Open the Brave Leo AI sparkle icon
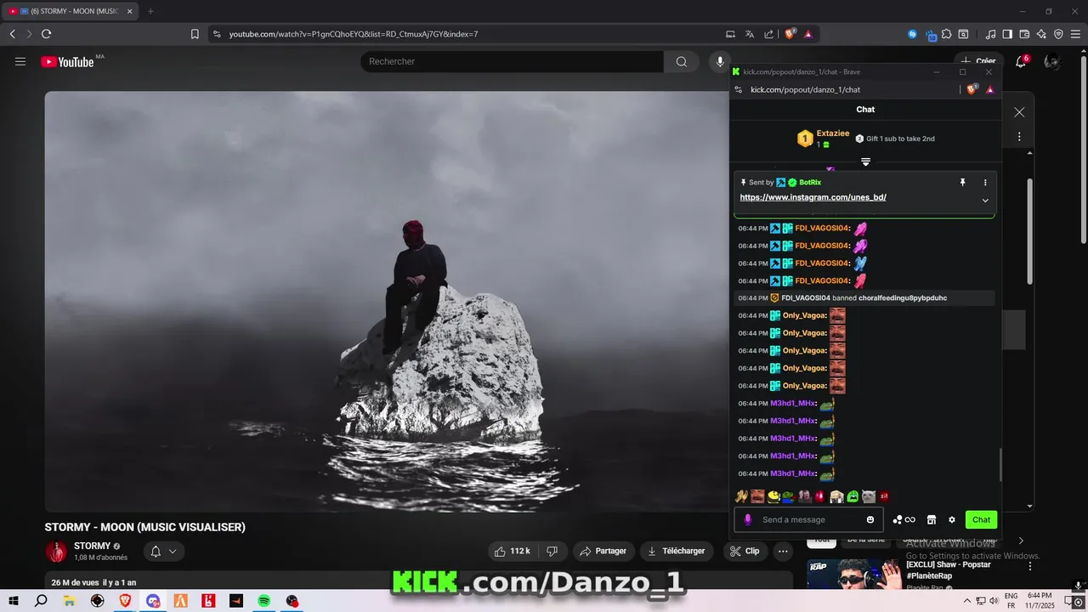Viewport: 1088px width, 612px height. tap(1041, 34)
